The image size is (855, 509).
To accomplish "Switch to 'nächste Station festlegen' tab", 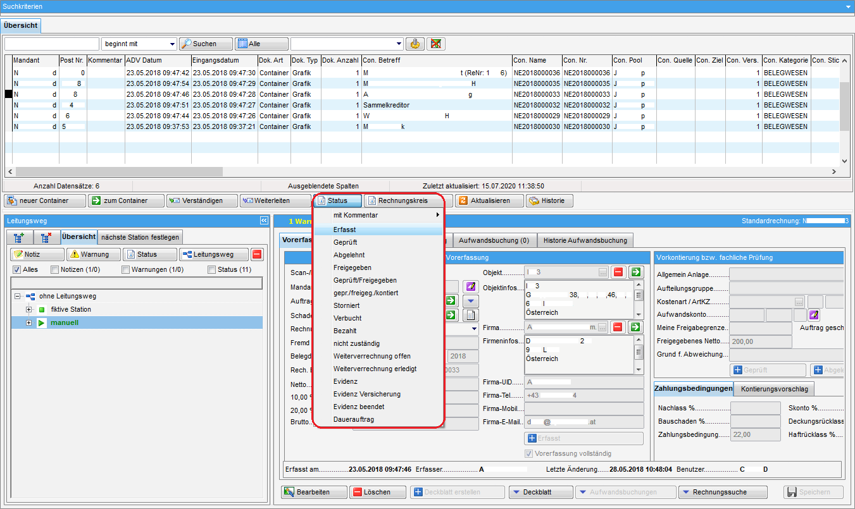I will (x=140, y=237).
